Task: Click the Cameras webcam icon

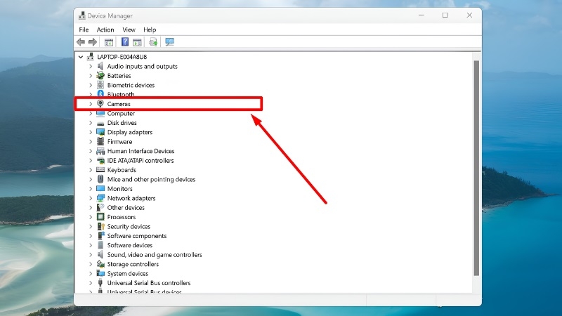Action: coord(100,103)
